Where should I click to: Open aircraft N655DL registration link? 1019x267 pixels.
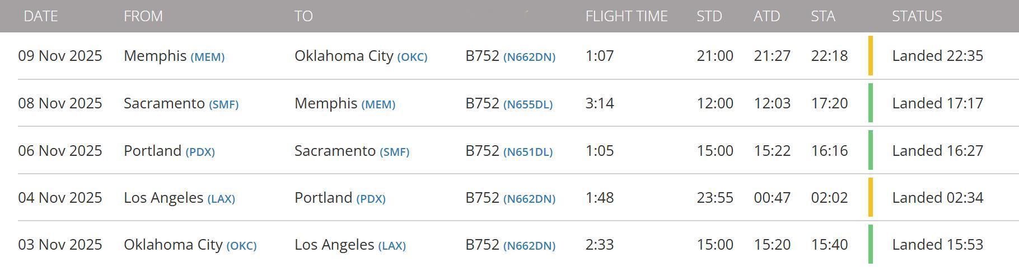tap(527, 104)
